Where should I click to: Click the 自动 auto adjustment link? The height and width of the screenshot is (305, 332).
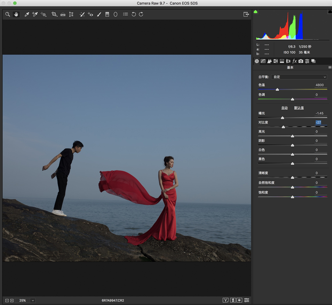pos(284,108)
